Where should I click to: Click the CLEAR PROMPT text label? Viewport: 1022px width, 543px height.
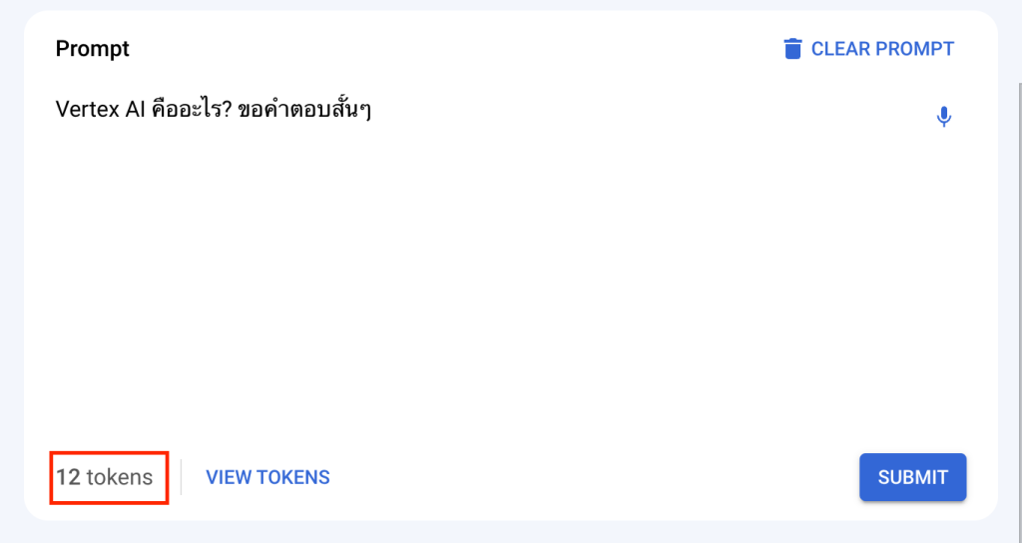coord(882,49)
